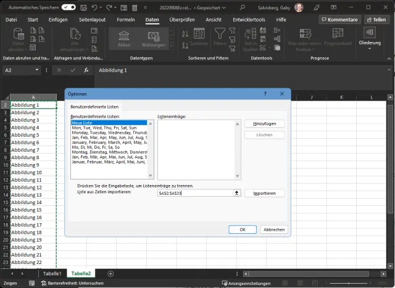Confirm dialog with OK button
395x288 pixels.
tap(243, 229)
